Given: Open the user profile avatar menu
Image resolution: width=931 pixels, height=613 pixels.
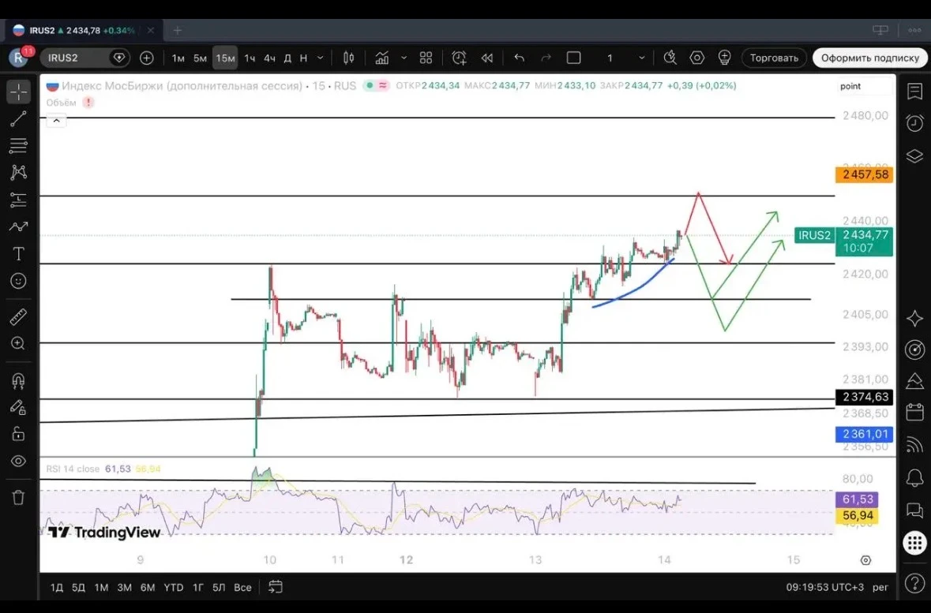Looking at the screenshot, I should point(18,58).
